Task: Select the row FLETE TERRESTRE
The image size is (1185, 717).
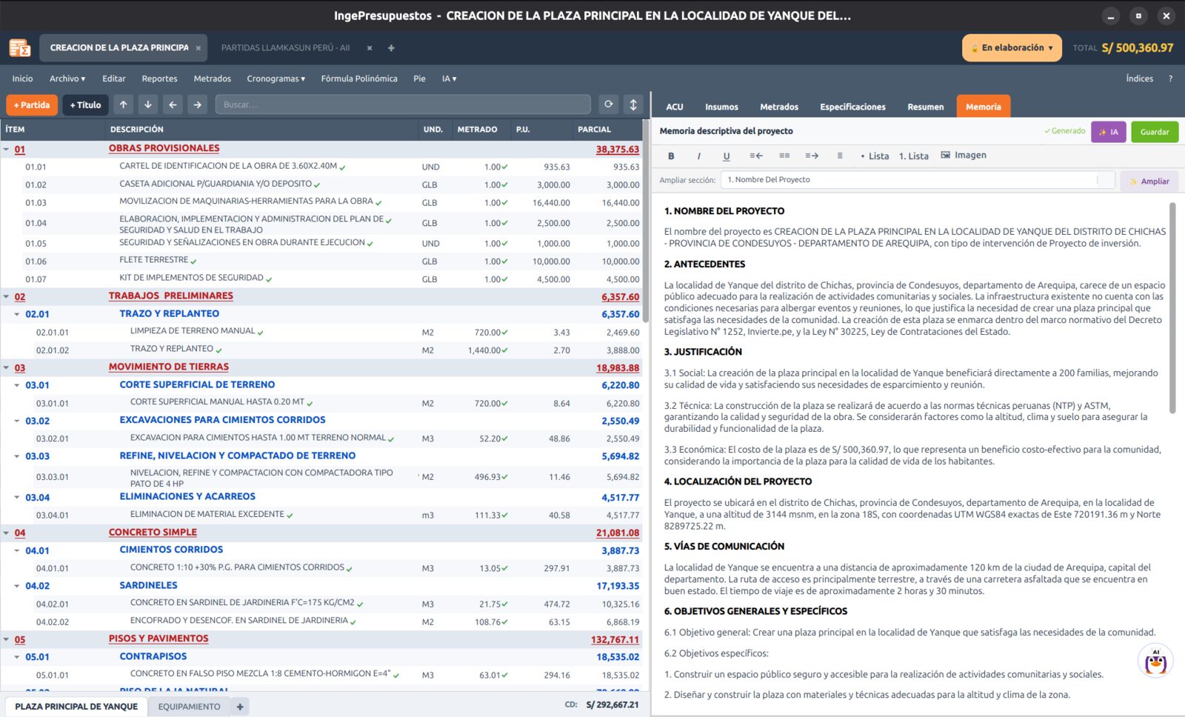Action: point(321,261)
